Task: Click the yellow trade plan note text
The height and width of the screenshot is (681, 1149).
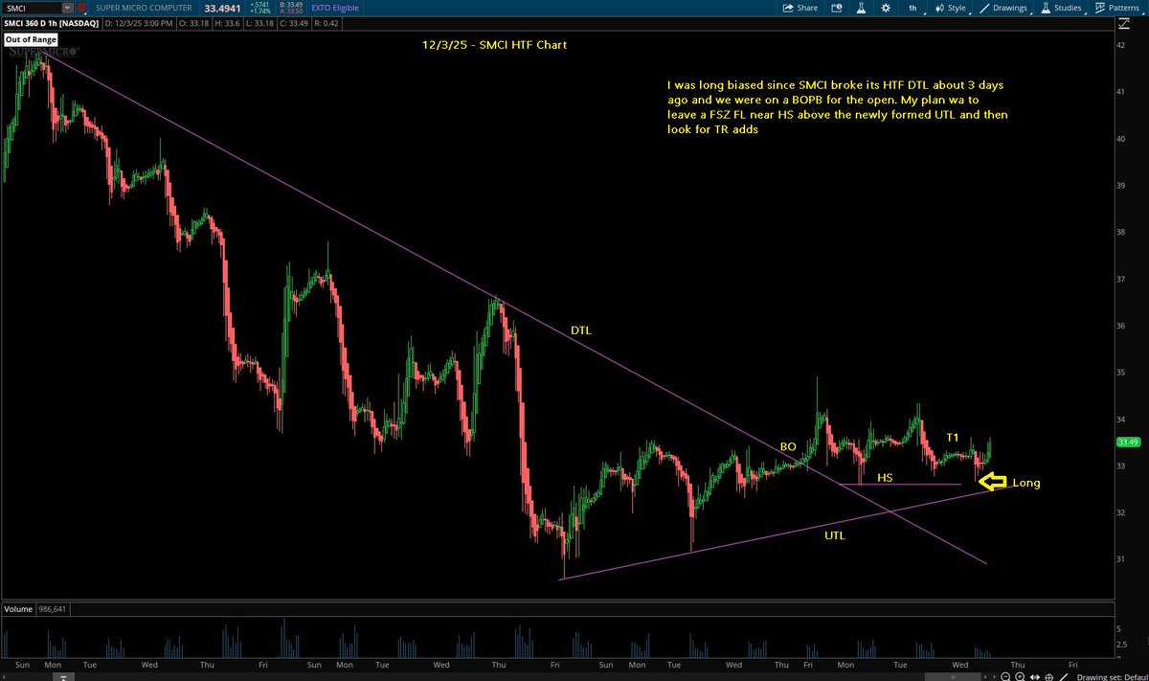Action: (839, 106)
